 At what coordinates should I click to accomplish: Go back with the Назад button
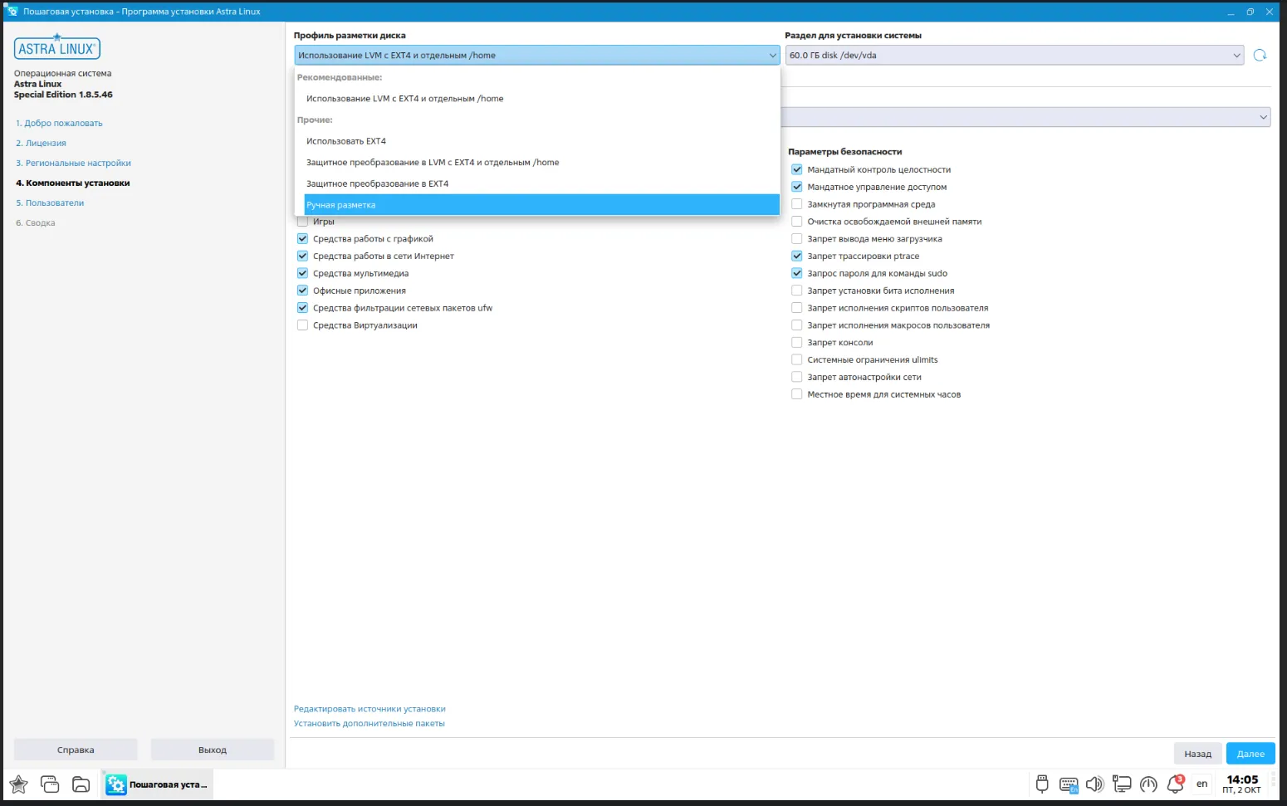click(1198, 754)
